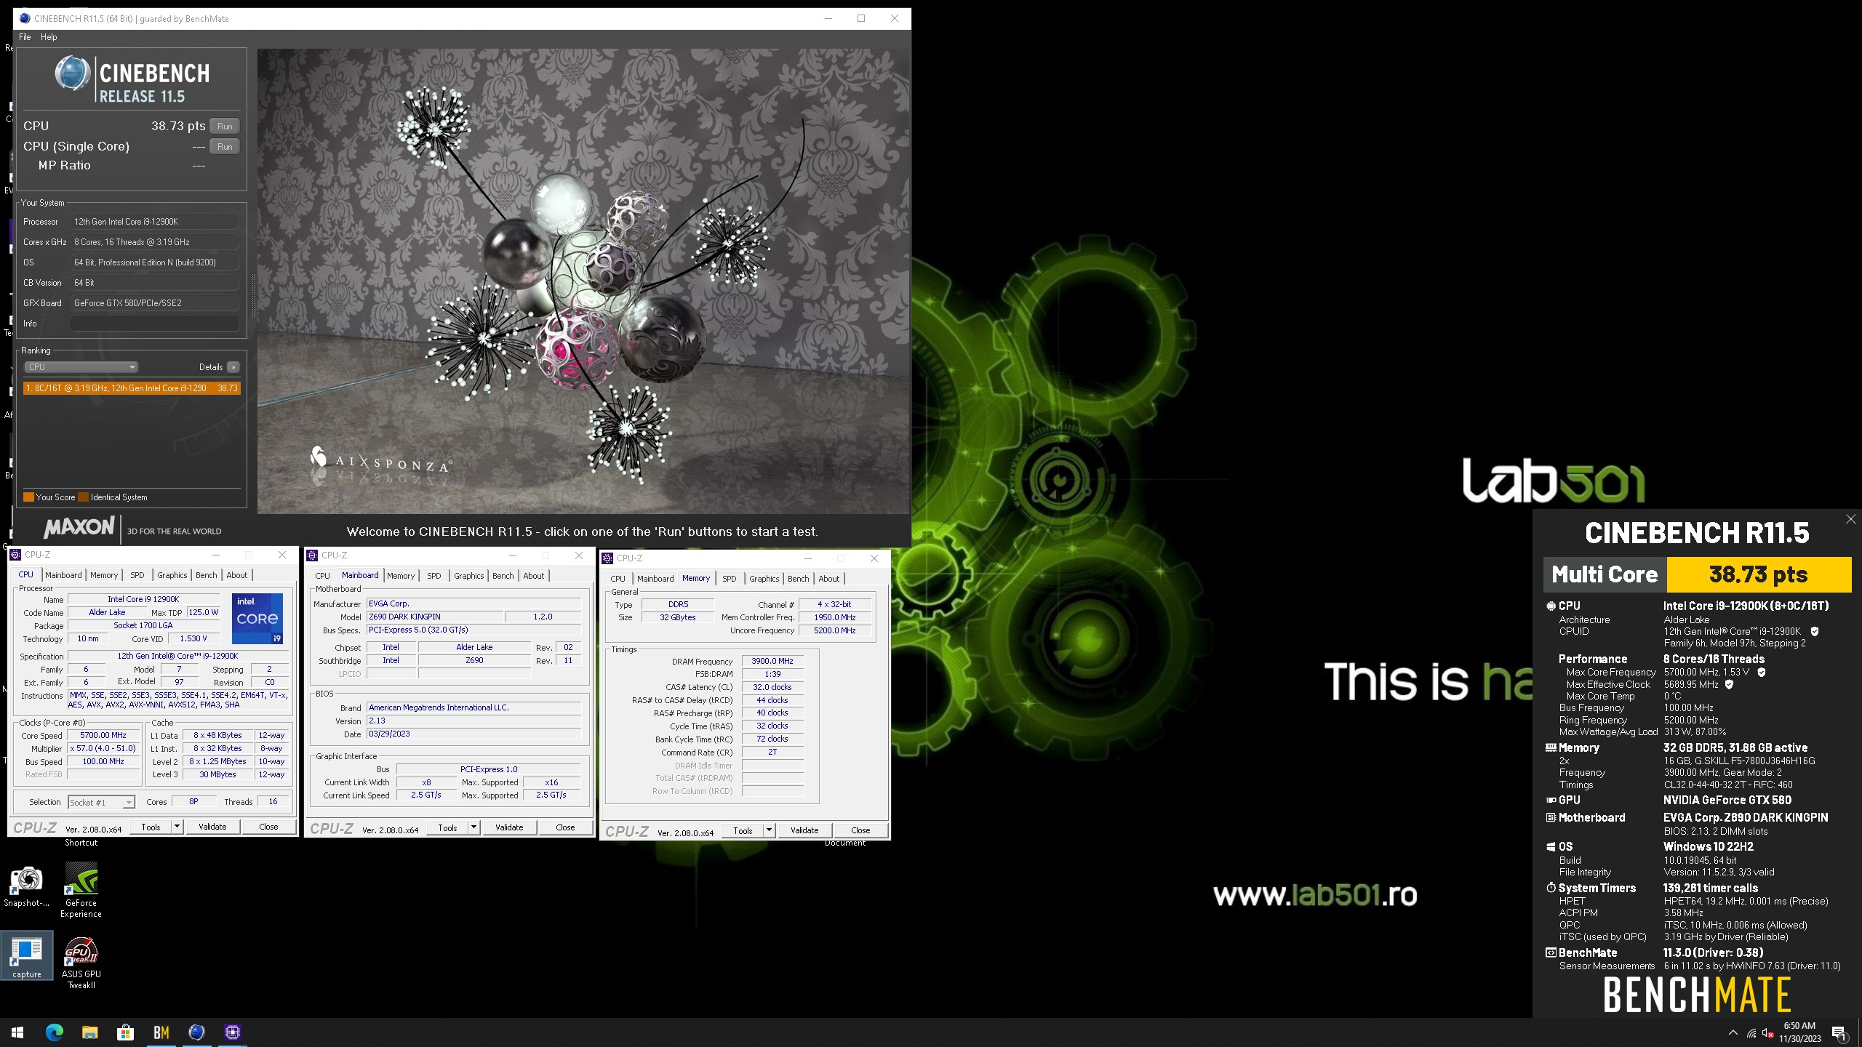Screen dimensions: 1862x1047
Task: Click the Cinebench rendered scene image
Action: [583, 281]
